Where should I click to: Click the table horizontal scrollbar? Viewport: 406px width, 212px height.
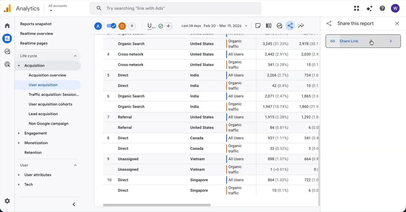[x=157, y=205]
